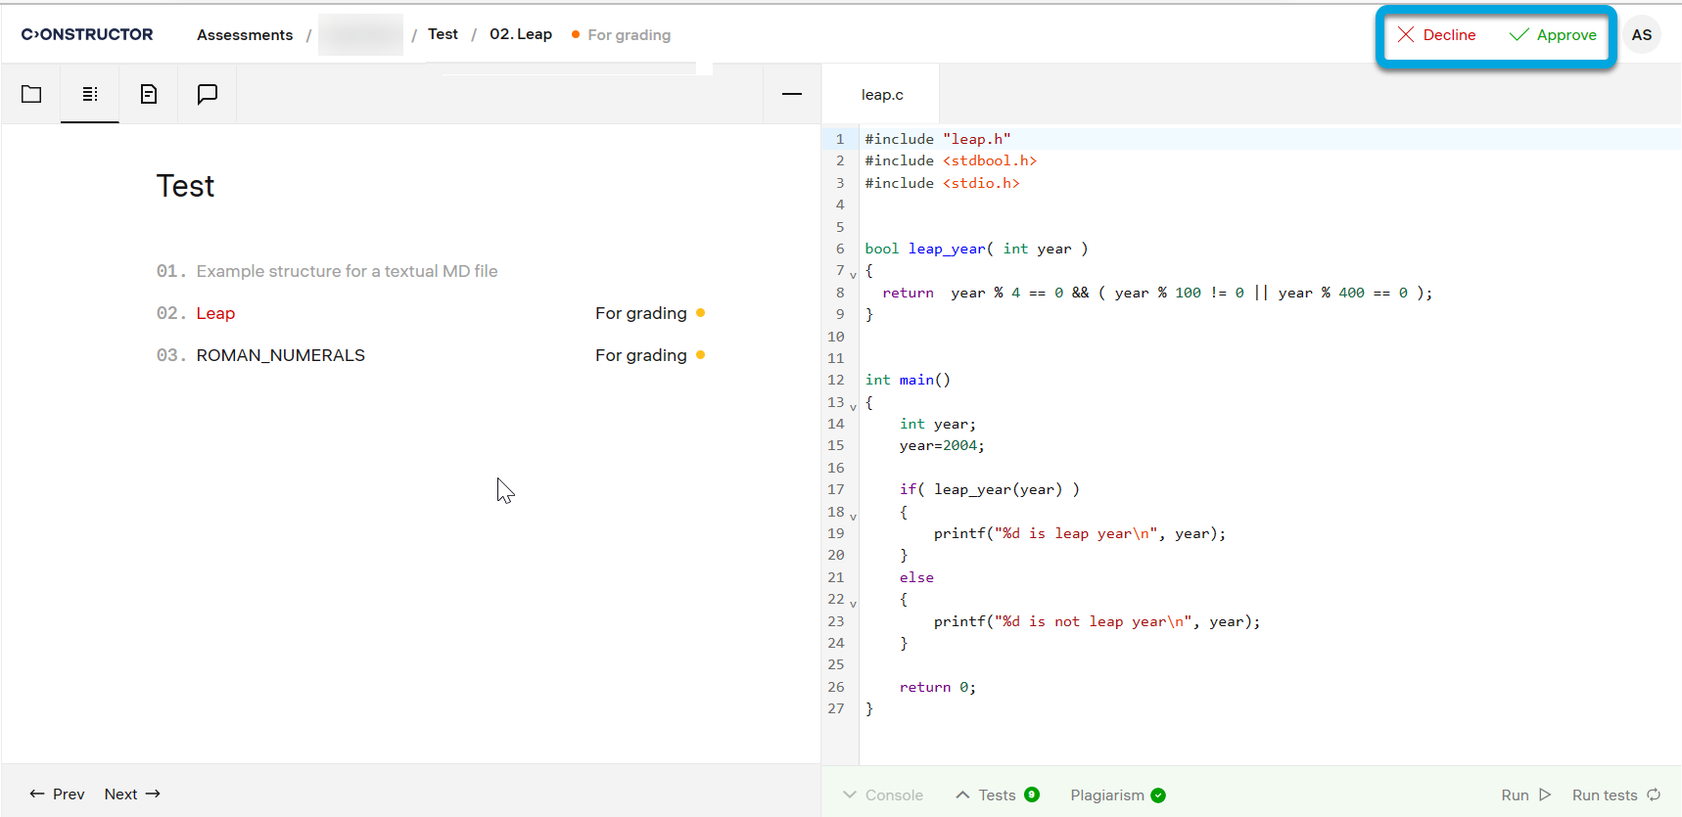Click the green Plagiarism check status icon

coord(1158,795)
